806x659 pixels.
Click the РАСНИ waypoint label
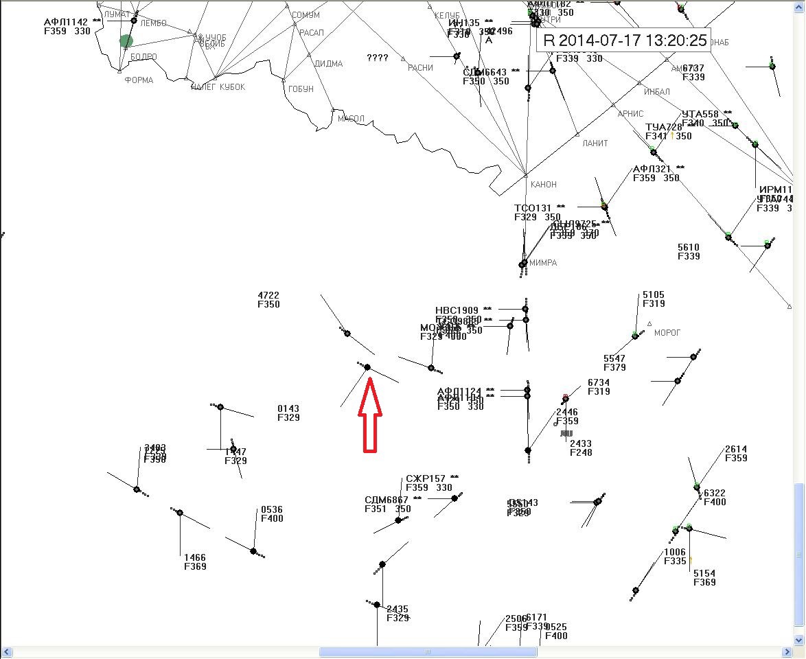420,68
